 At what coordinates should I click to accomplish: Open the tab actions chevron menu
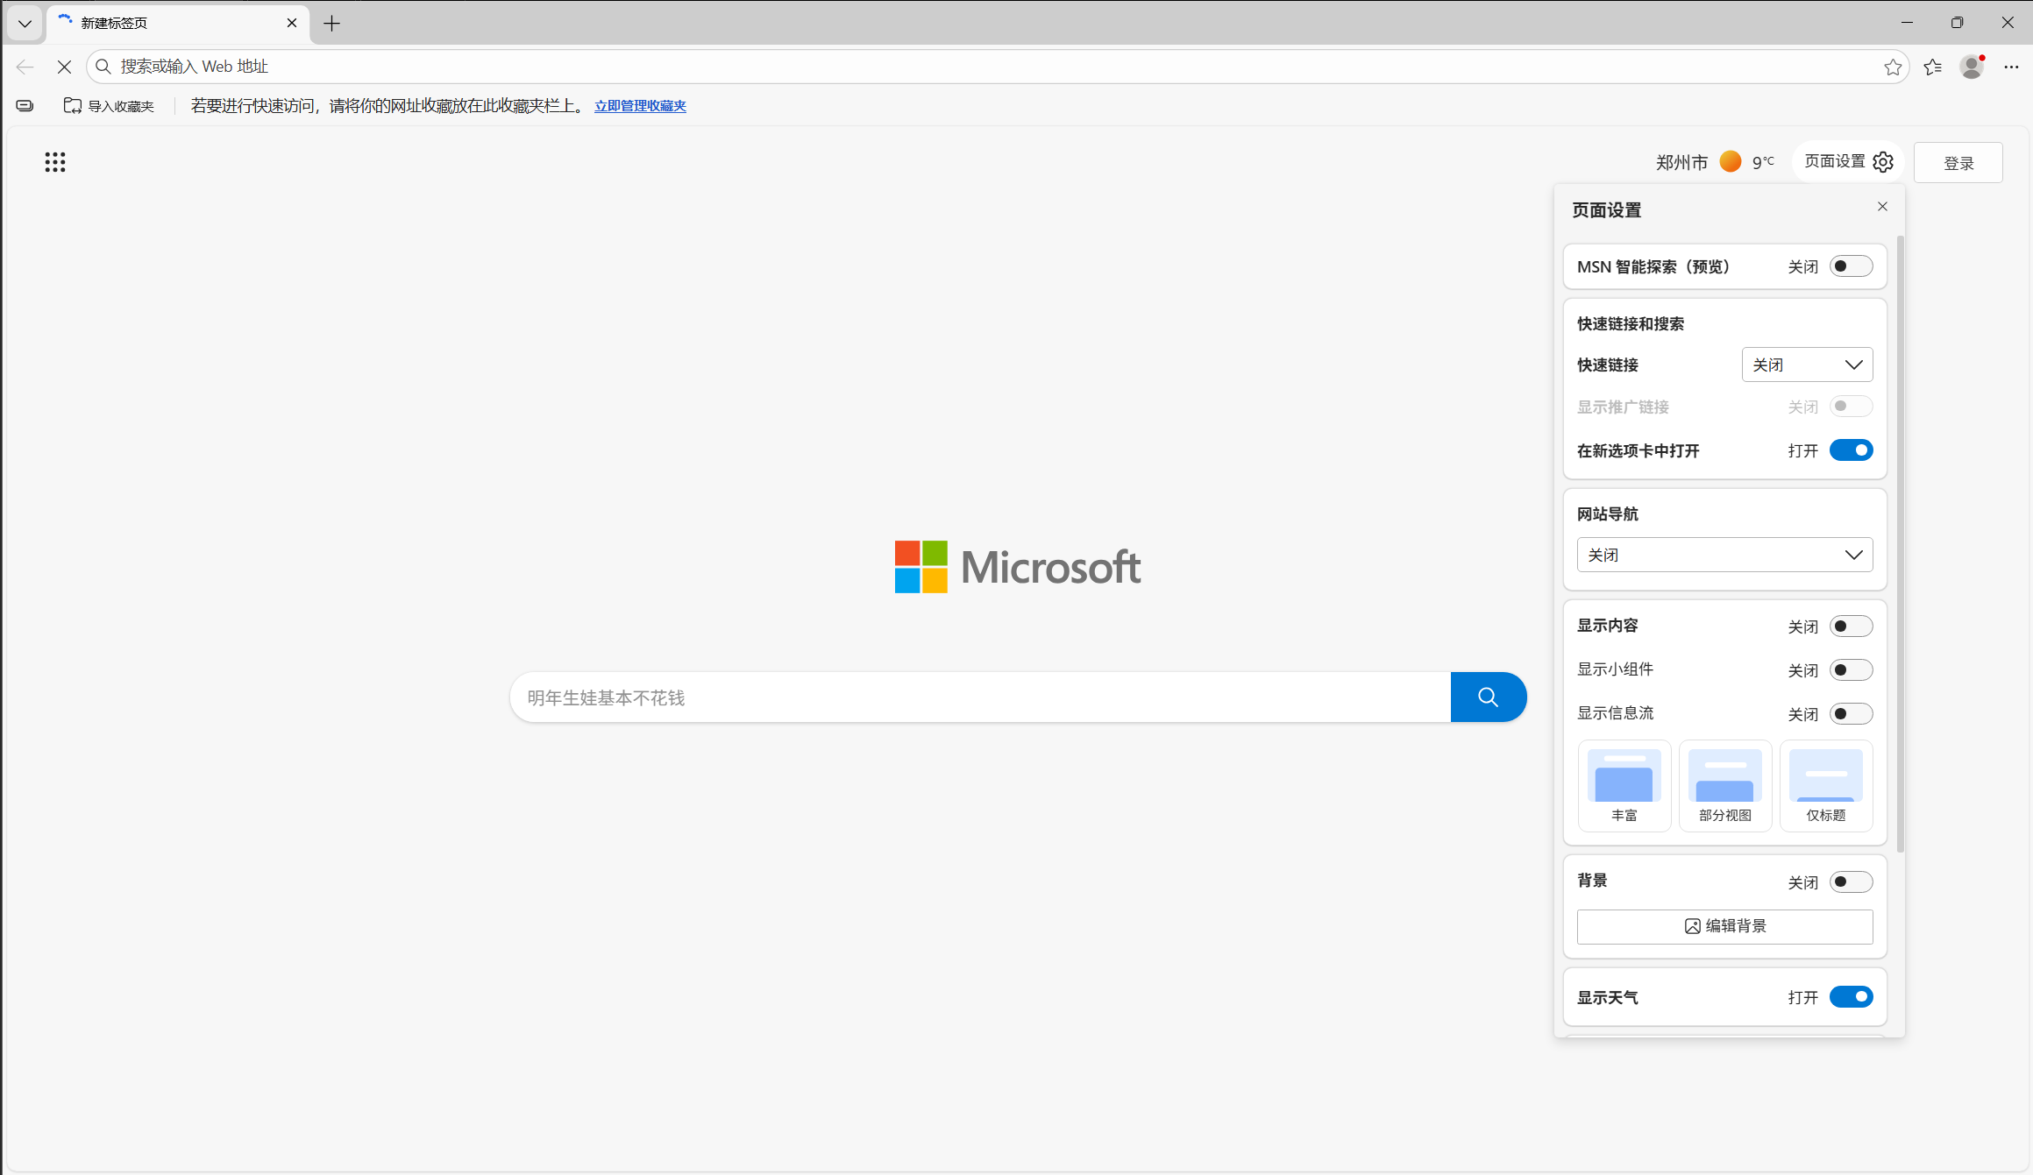pos(25,24)
